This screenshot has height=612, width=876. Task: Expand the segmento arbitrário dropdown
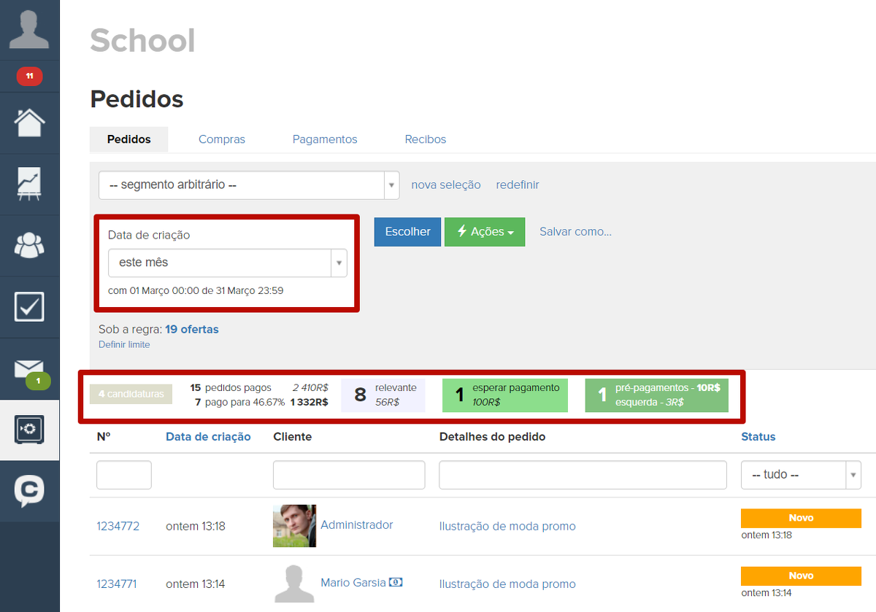pos(248,185)
